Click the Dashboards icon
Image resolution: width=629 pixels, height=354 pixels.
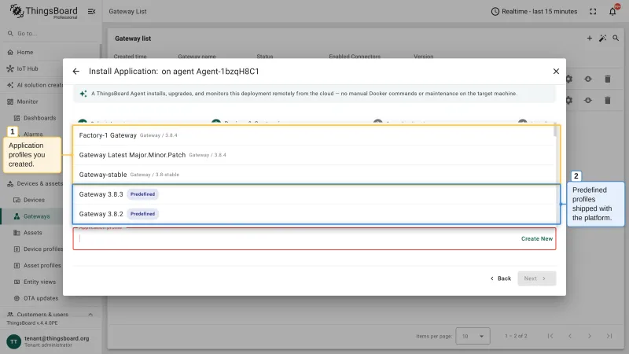click(17, 118)
